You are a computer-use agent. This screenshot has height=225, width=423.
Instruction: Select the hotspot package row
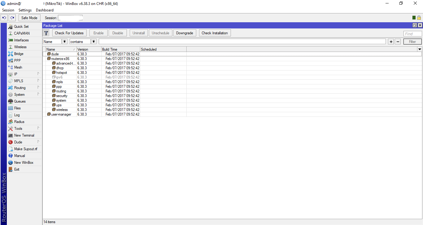tap(232, 73)
